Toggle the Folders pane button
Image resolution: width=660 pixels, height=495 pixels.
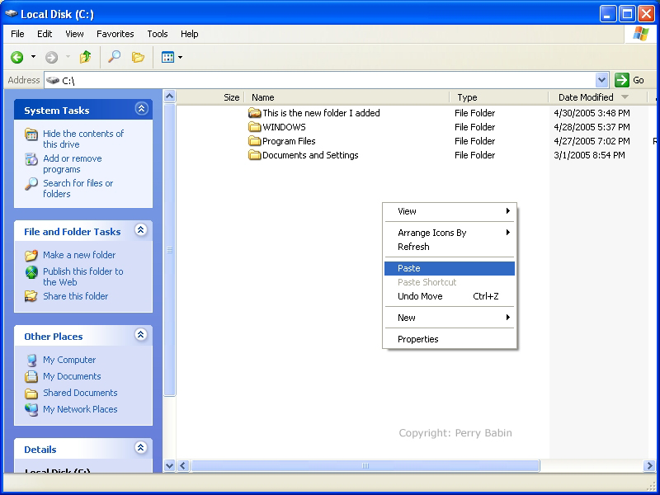[138, 57]
